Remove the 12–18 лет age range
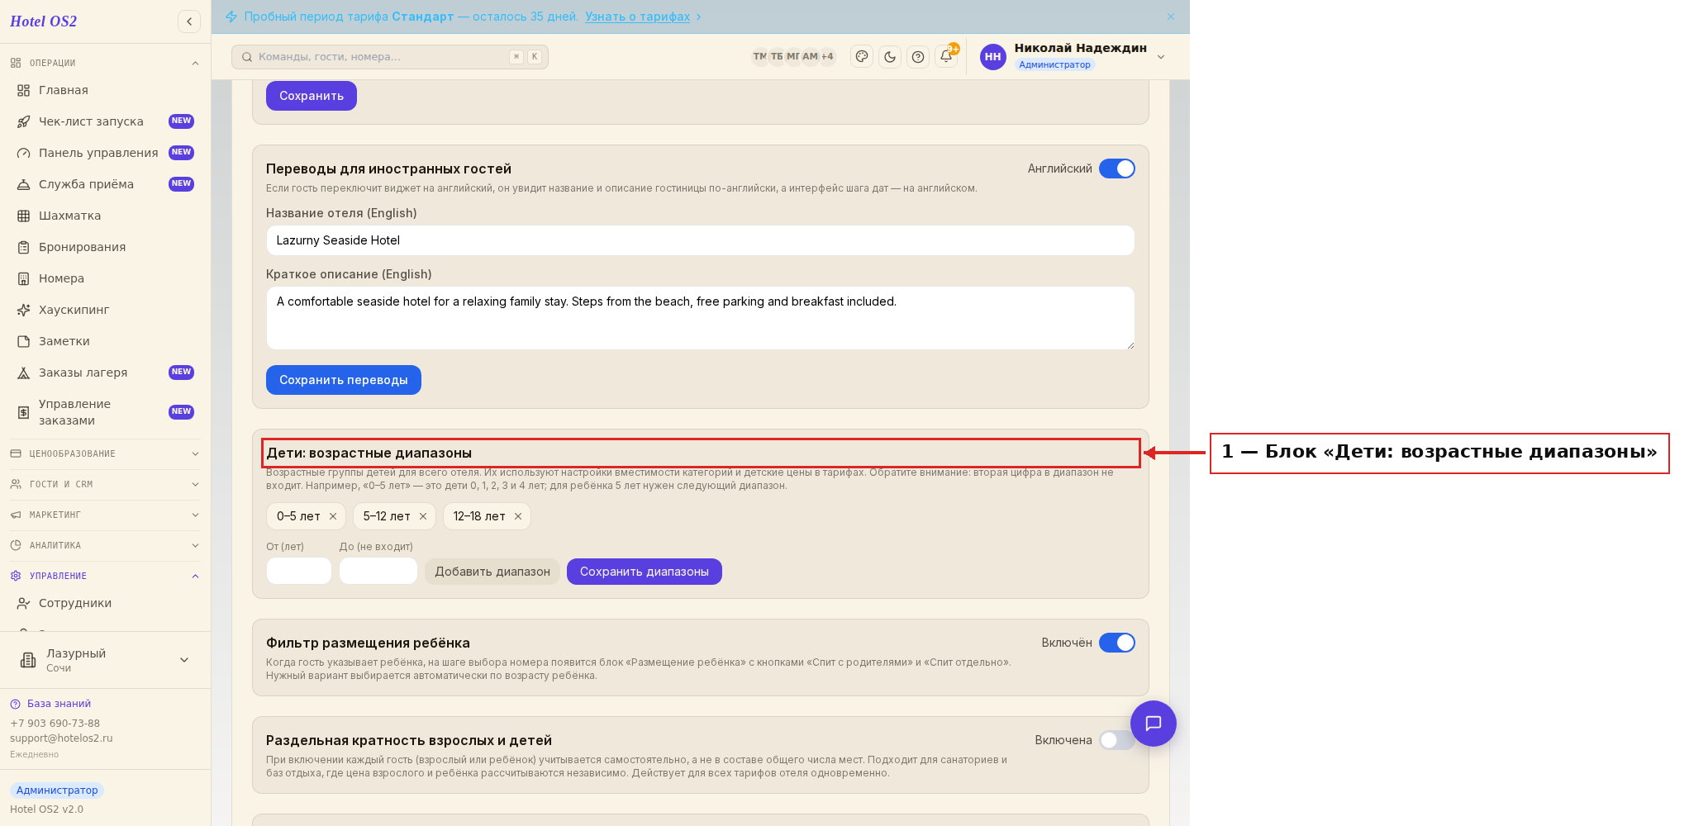1689x826 pixels. tap(518, 516)
